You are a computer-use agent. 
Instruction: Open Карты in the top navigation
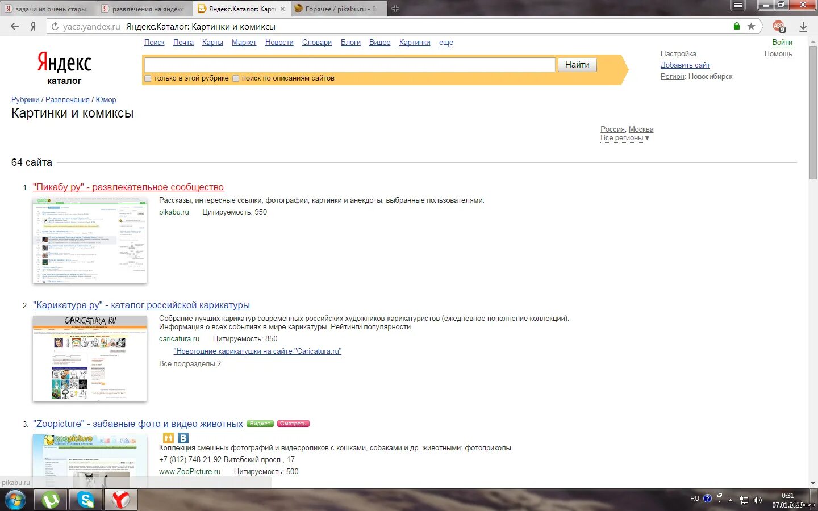point(212,43)
